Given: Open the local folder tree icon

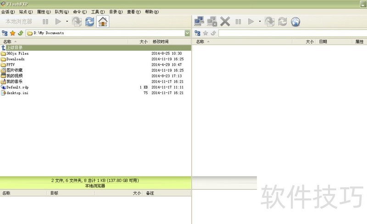Looking at the screenshot, I should (x=5, y=33).
